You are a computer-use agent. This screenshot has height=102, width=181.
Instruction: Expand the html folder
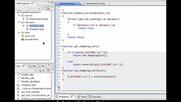coord(19,33)
